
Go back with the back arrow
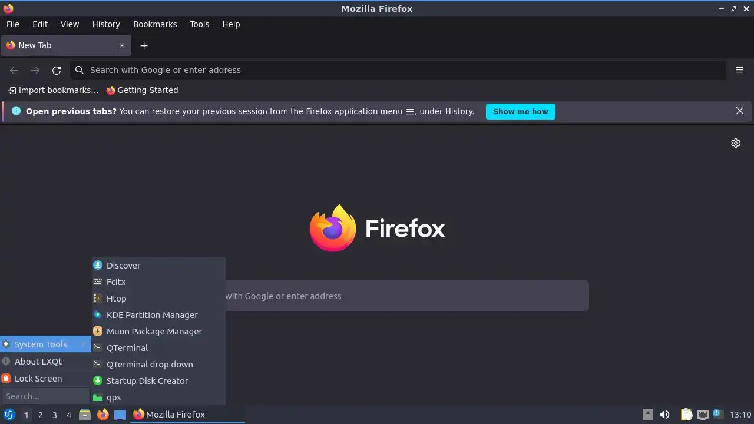coord(14,70)
